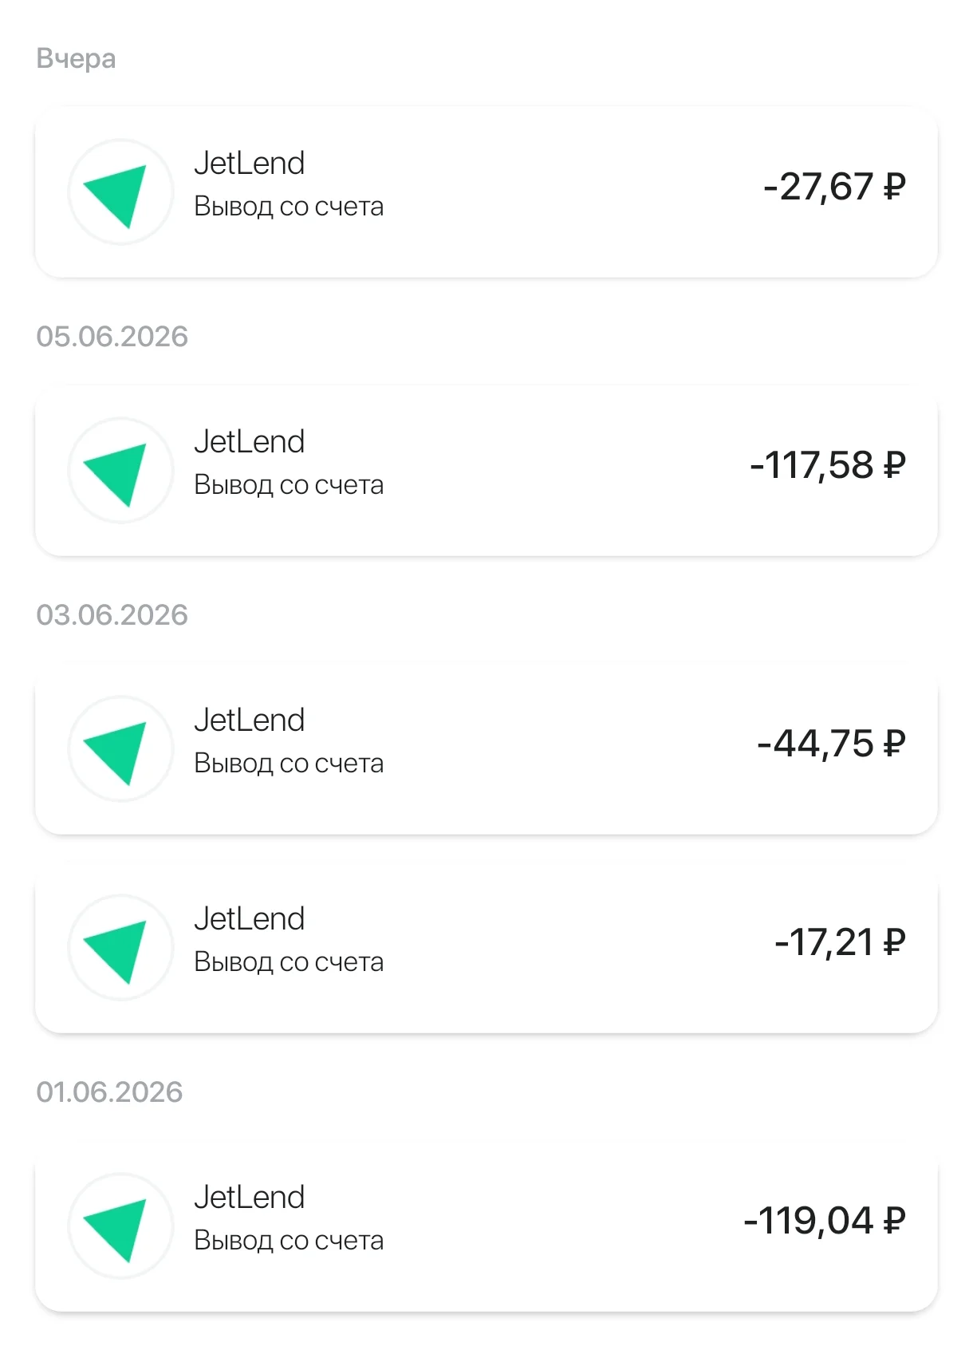The height and width of the screenshot is (1354, 973).
Task: Select the -117,58 ₽ amount text
Action: pyautogui.click(x=828, y=465)
